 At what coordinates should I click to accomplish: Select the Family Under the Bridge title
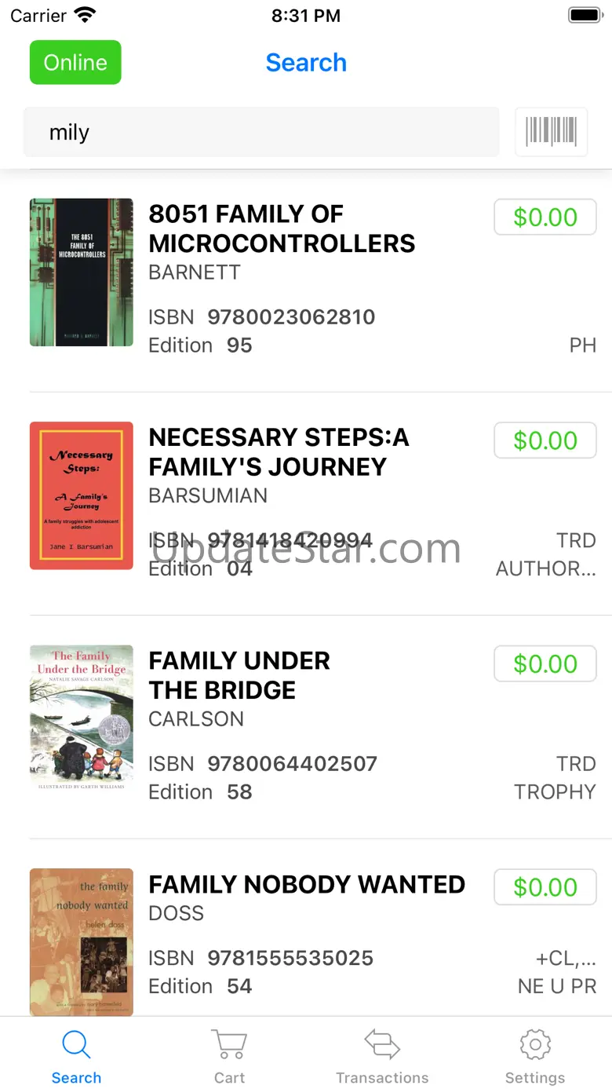[239, 675]
